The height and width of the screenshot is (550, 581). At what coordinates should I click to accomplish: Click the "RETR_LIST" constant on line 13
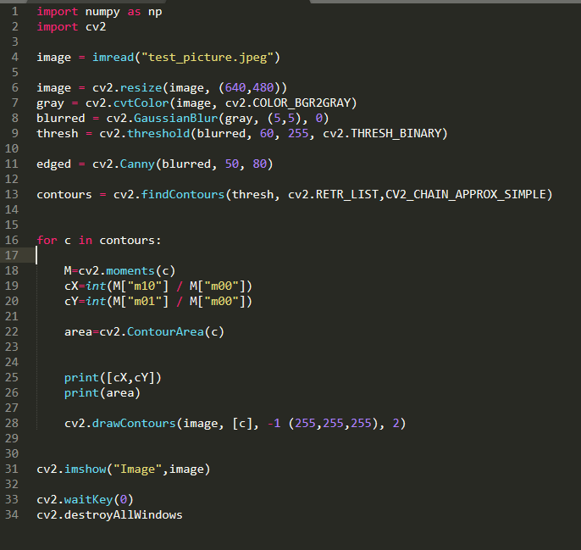(347, 195)
